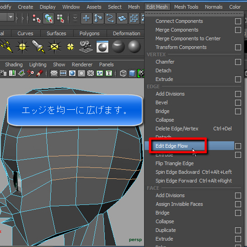Toggle the viewport grid icon

pyautogui.click(x=54, y=73)
